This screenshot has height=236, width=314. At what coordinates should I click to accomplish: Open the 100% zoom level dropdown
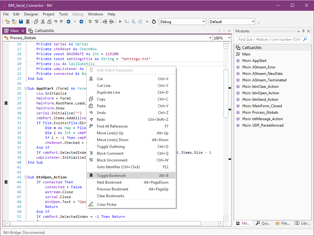coord(229,38)
